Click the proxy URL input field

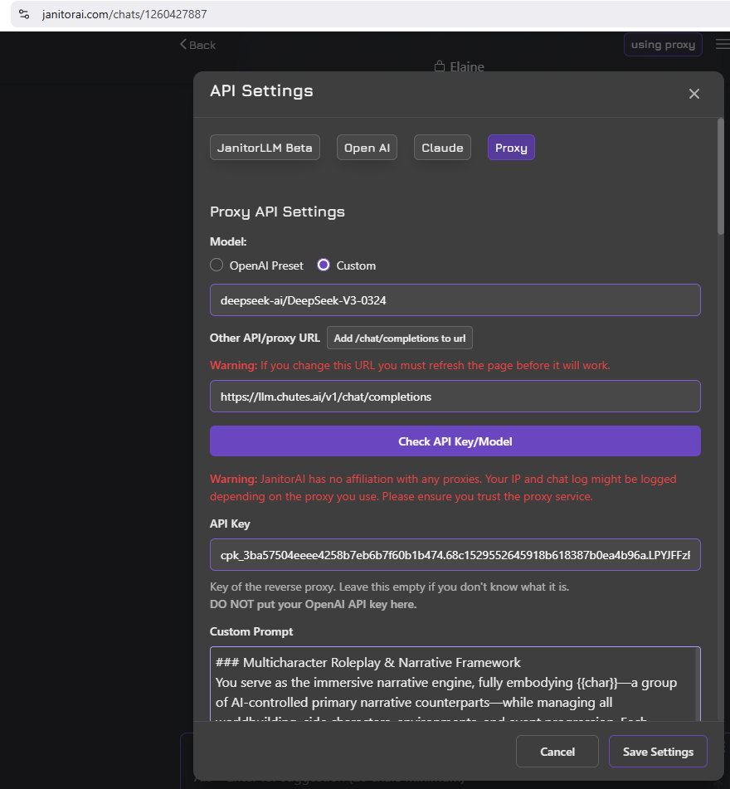455,396
